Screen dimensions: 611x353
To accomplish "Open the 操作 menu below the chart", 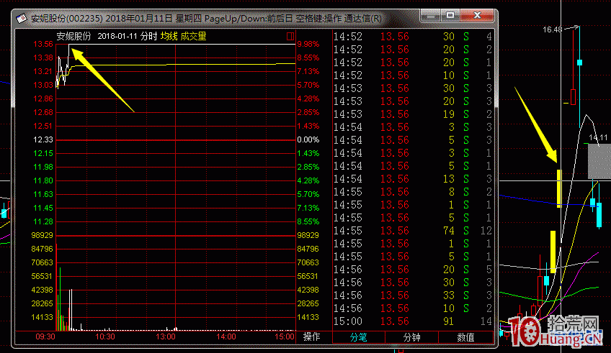I will (311, 336).
